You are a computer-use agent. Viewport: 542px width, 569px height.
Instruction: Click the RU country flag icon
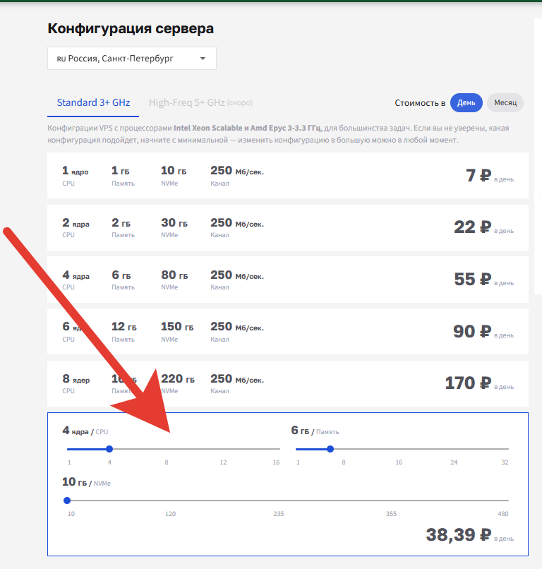[61, 59]
